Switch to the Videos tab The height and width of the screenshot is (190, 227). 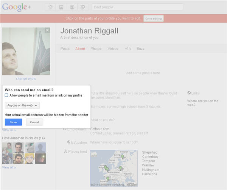tap(113, 49)
